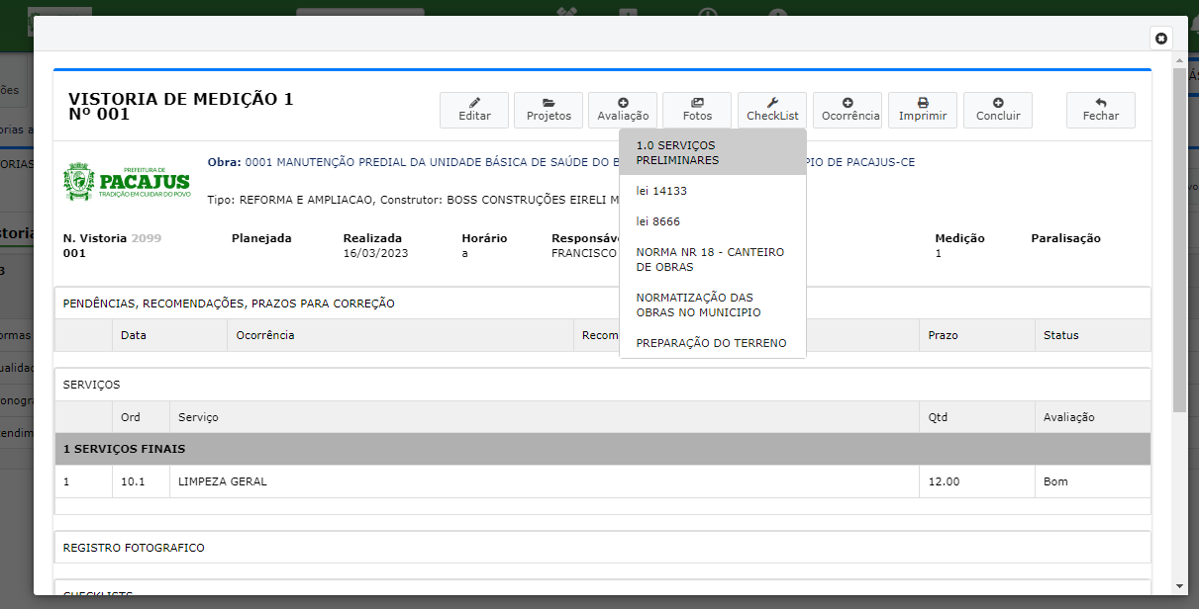Click the Fechar reply-arrow button

click(x=1100, y=110)
